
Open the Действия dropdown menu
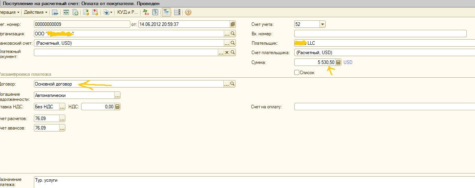35,12
